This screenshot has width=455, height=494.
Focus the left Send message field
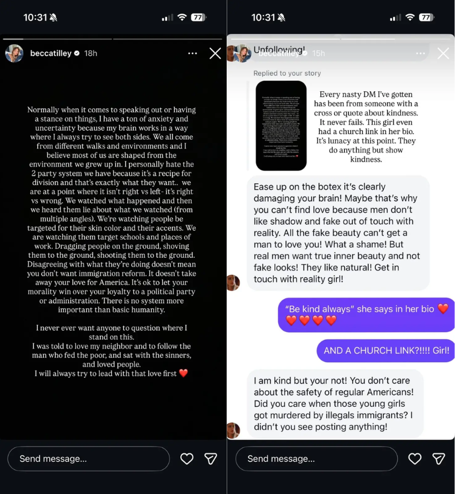[x=89, y=458]
